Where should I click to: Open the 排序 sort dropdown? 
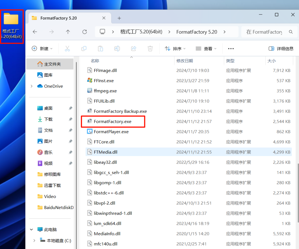tap(175, 48)
